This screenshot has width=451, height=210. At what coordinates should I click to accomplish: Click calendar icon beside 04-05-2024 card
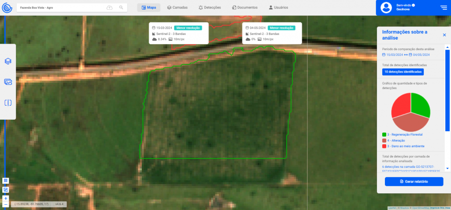pos(247,28)
